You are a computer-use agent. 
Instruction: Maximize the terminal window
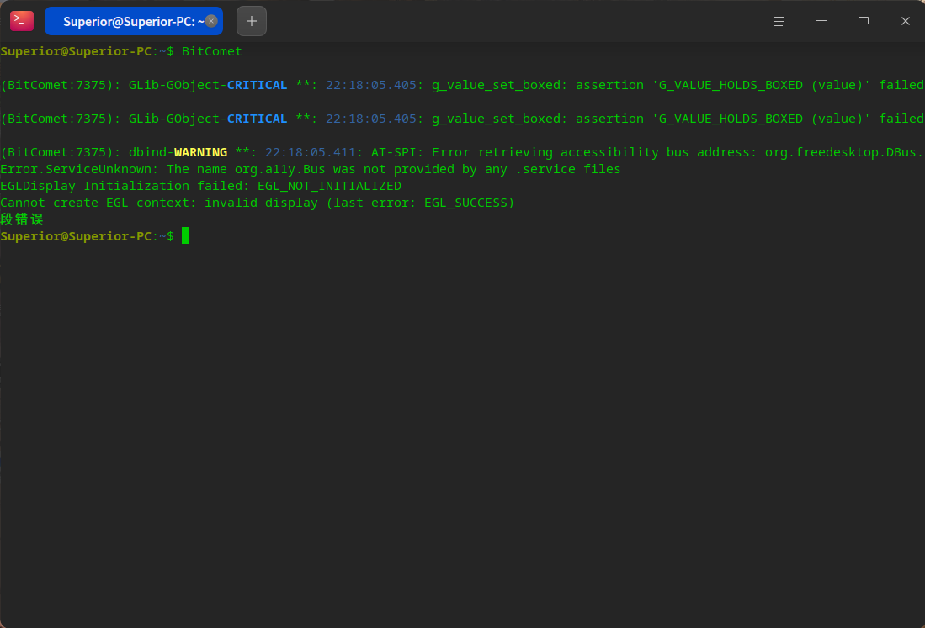click(863, 21)
